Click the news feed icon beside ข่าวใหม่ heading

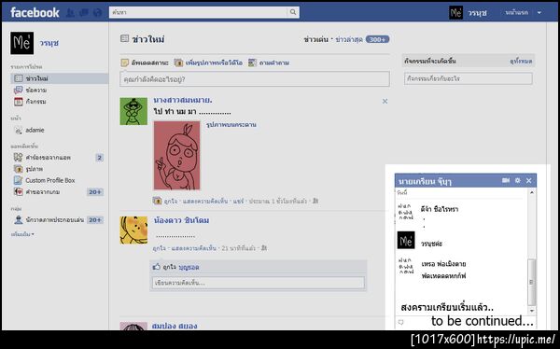(124, 38)
